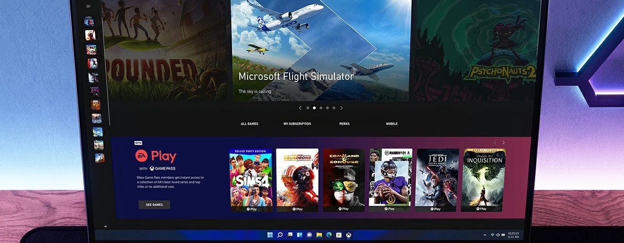This screenshot has height=243, width=624.
Task: Go to previous hero carousel slide
Action: click(300, 108)
